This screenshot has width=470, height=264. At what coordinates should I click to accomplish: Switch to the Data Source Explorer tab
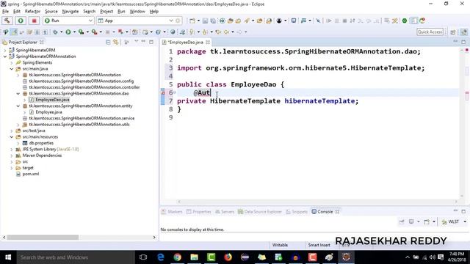(x=260, y=212)
